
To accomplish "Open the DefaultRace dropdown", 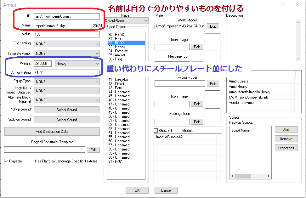I will tap(127, 21).
